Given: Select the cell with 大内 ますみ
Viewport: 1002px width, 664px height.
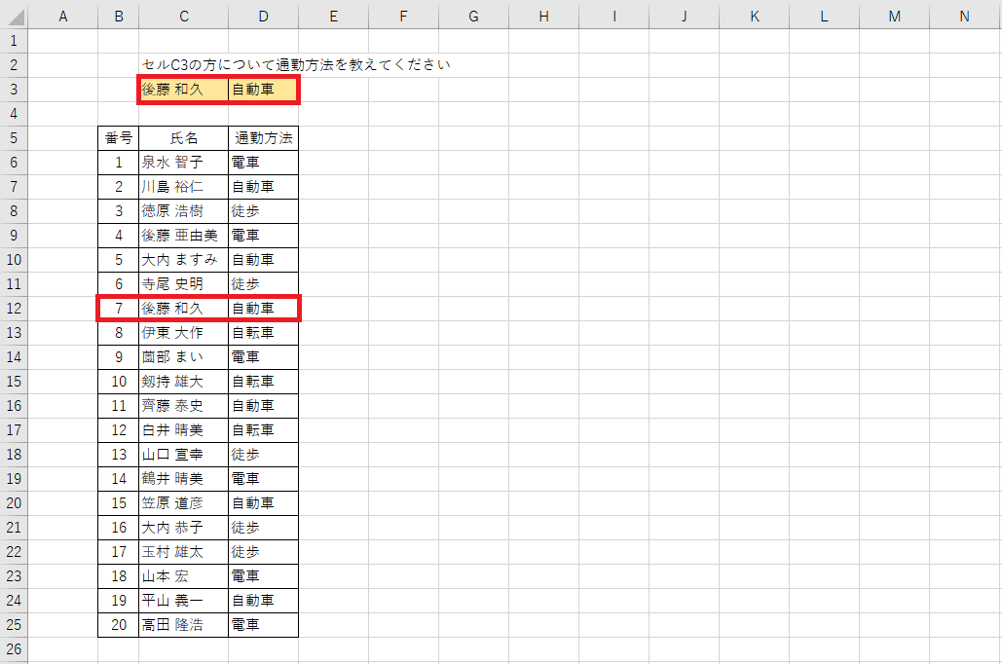Looking at the screenshot, I should tap(183, 259).
